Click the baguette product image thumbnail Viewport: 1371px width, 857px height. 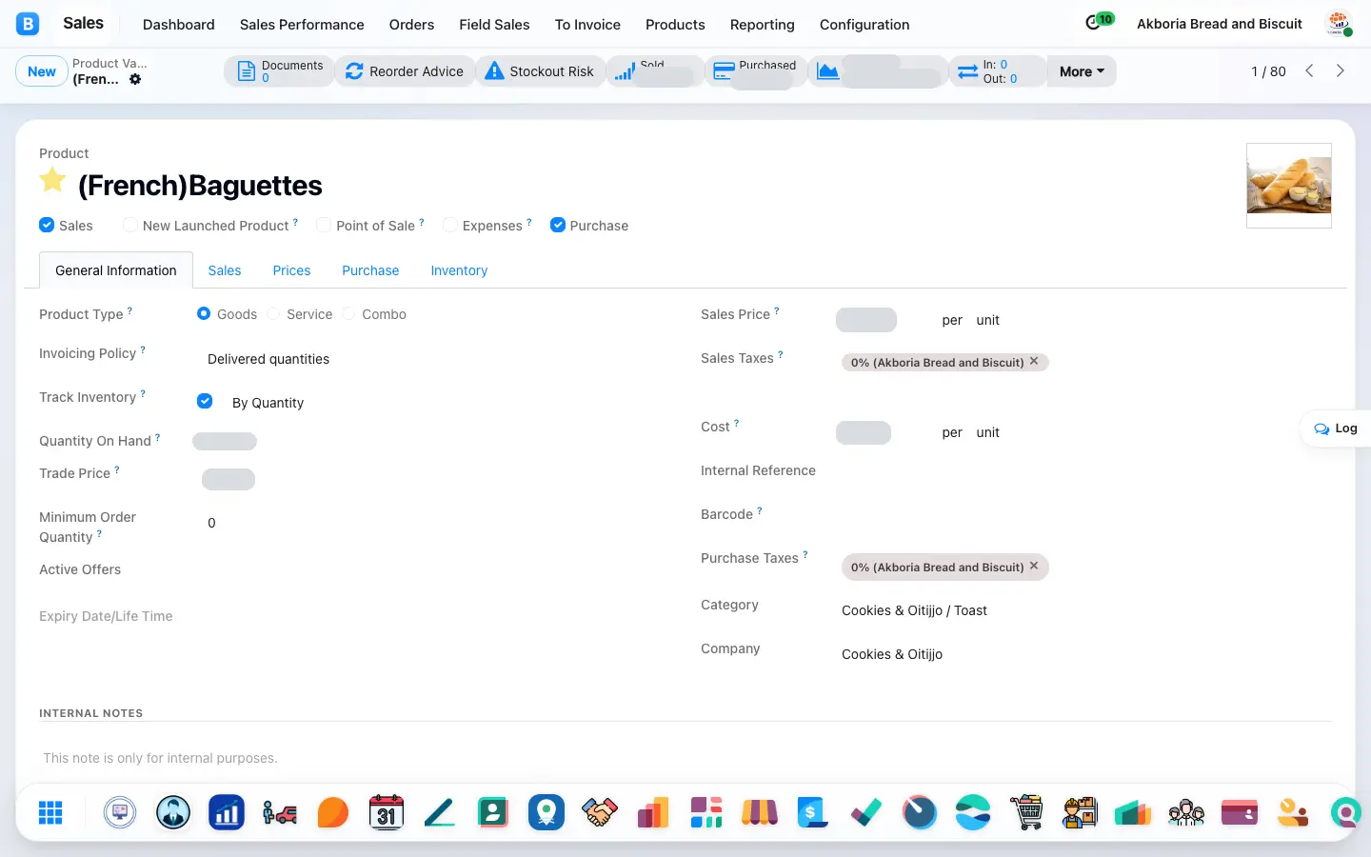pyautogui.click(x=1289, y=186)
